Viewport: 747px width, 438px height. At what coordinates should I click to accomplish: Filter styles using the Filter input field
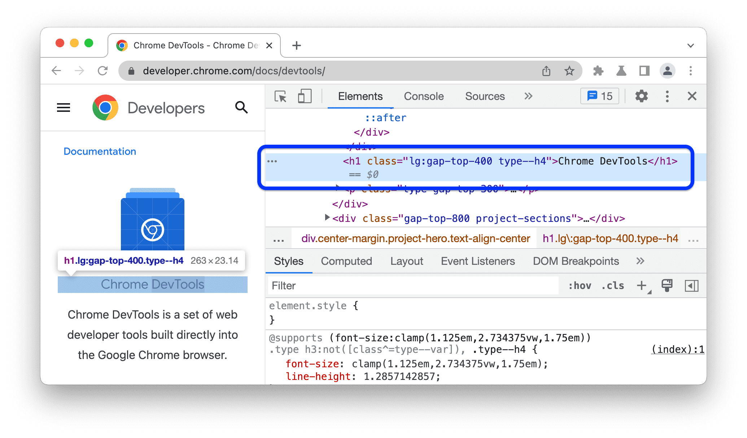click(x=395, y=286)
